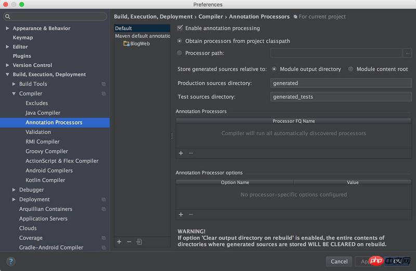Screen dimensions: 416x271
Task: Click project-level icon beside Coverage
Action: pyautogui.click(x=103, y=238)
